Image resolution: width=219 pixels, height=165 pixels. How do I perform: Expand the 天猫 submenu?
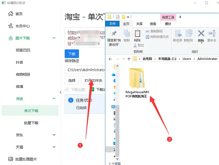coord(54,147)
